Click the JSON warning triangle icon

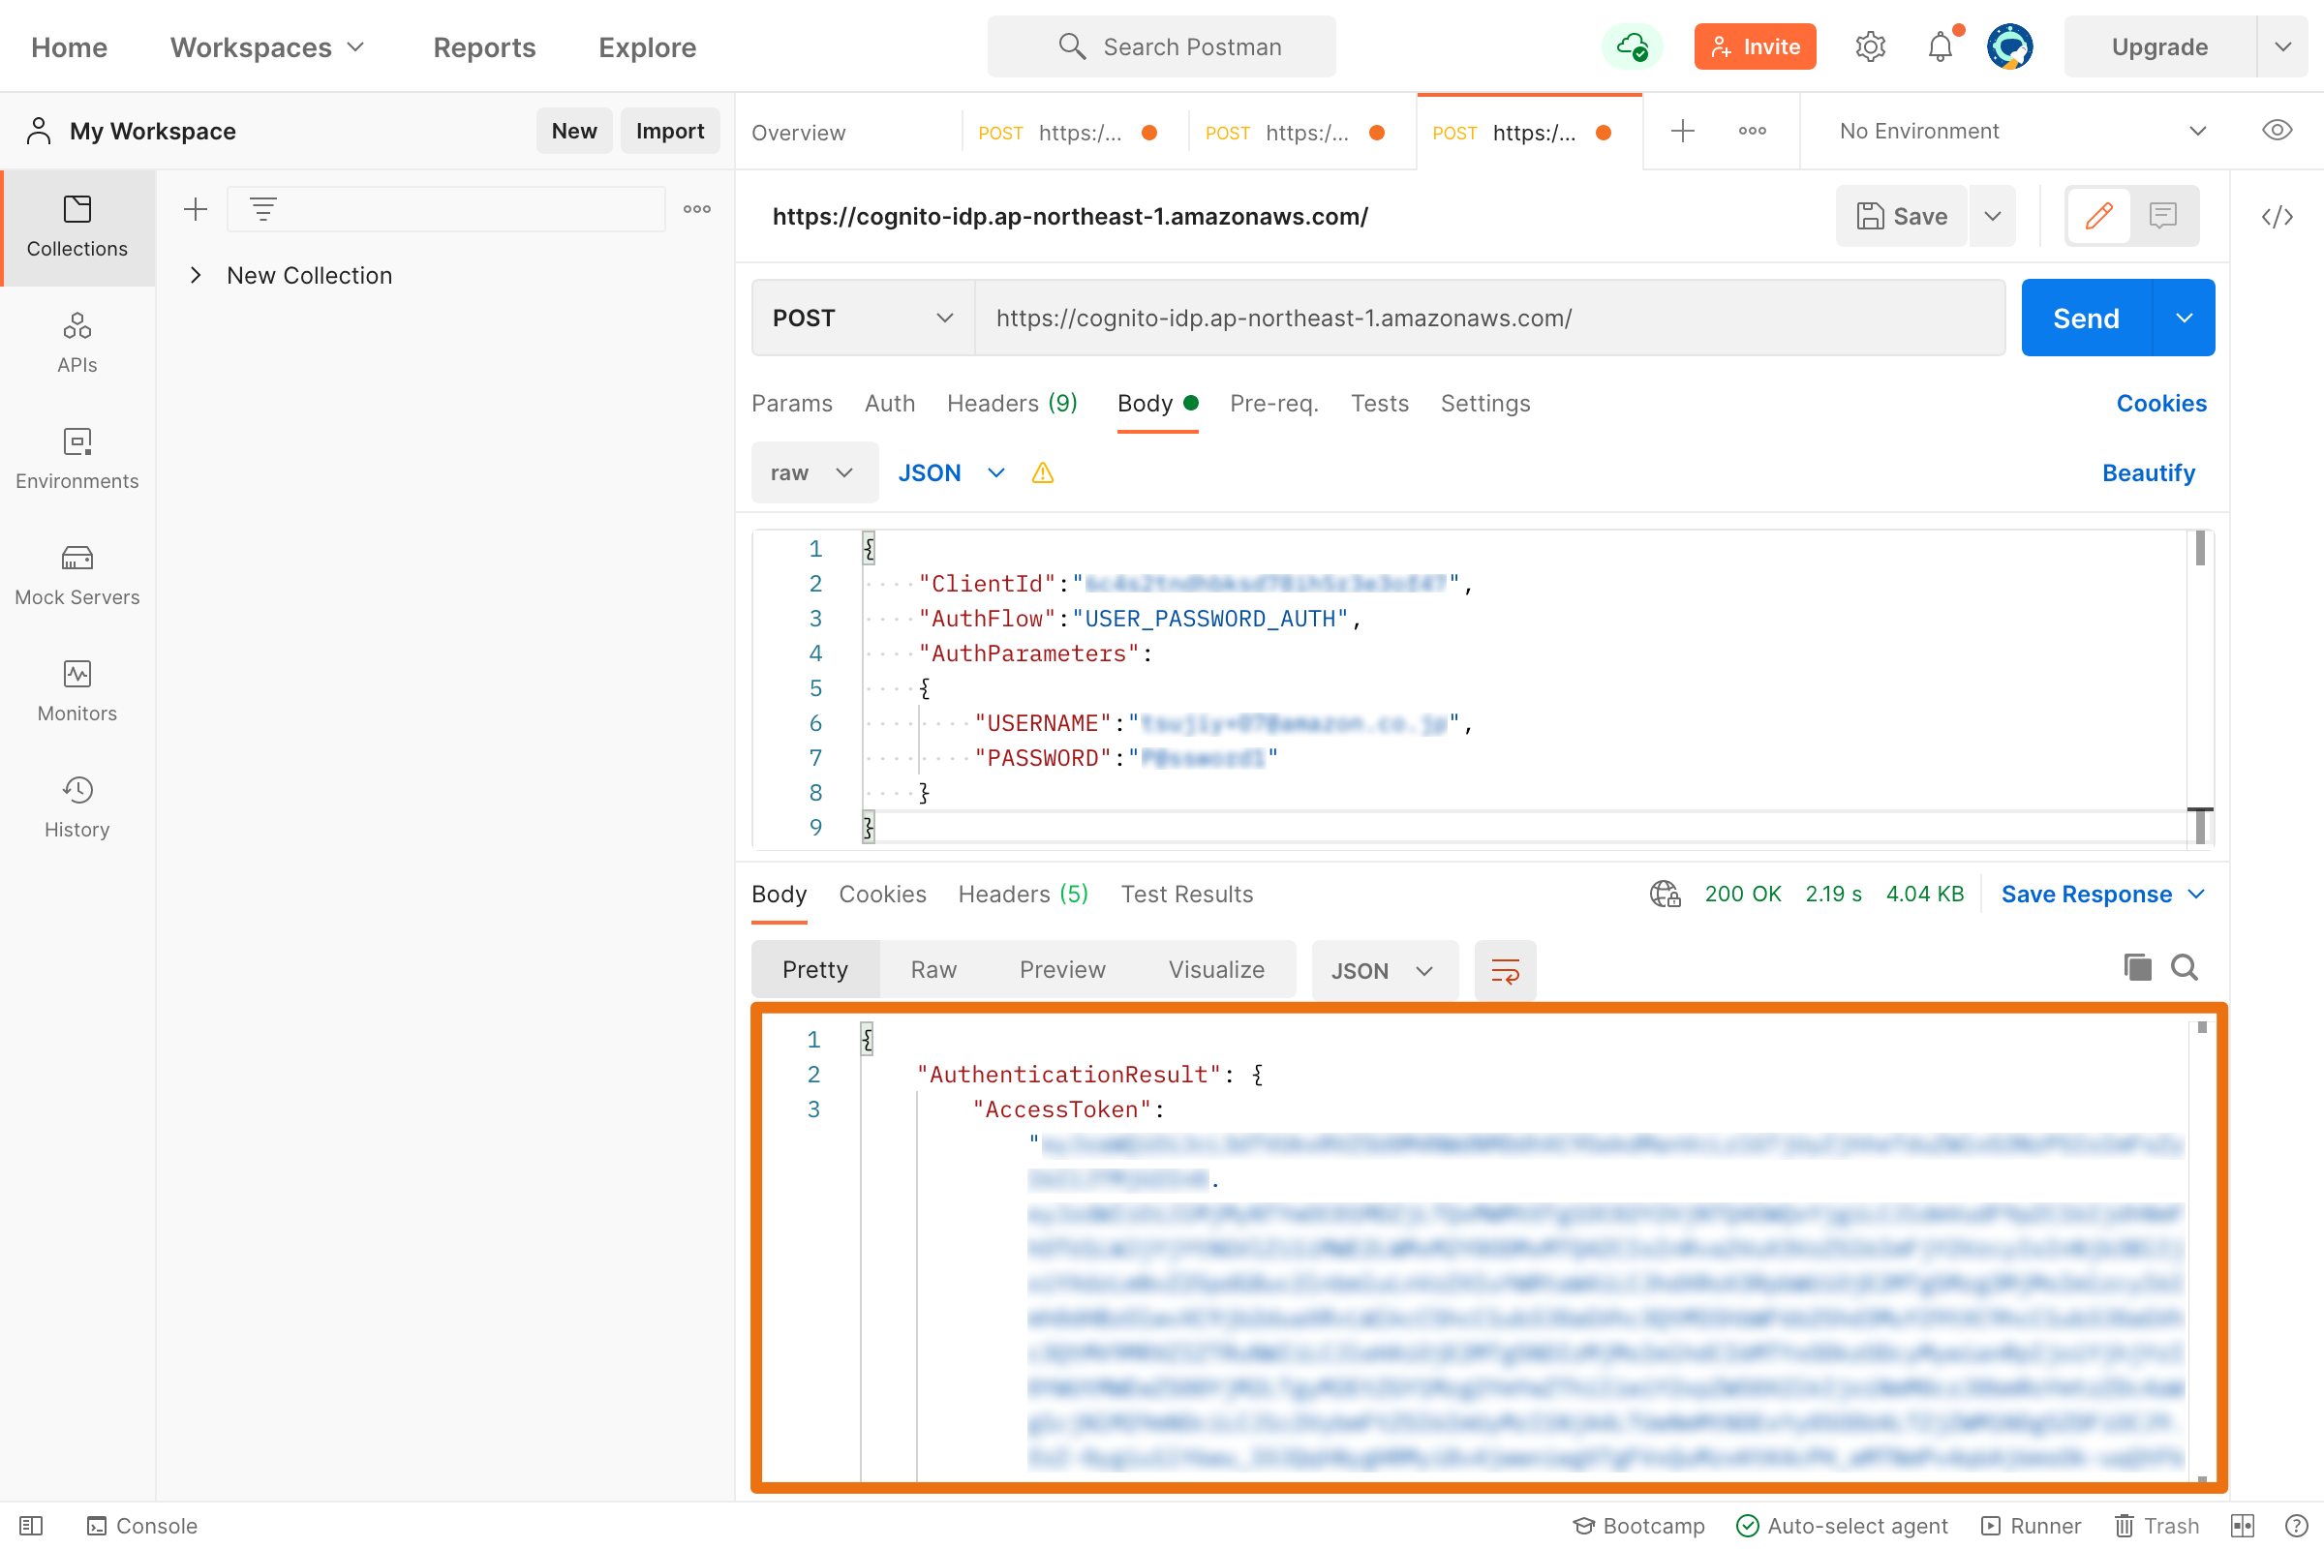(1043, 473)
